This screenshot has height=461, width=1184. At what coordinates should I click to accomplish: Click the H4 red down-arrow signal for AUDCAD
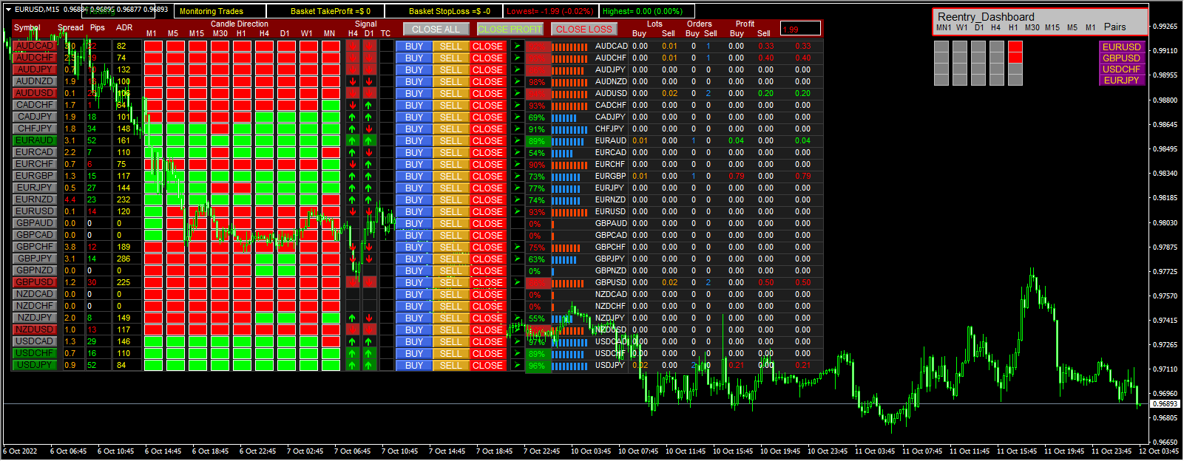[353, 46]
